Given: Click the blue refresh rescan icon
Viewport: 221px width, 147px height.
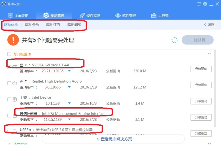Looking at the screenshot, I should [175, 40].
